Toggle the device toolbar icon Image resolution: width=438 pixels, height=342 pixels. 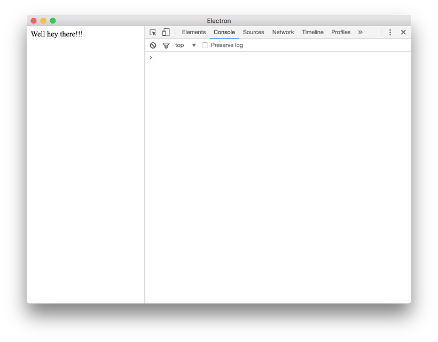[166, 33]
